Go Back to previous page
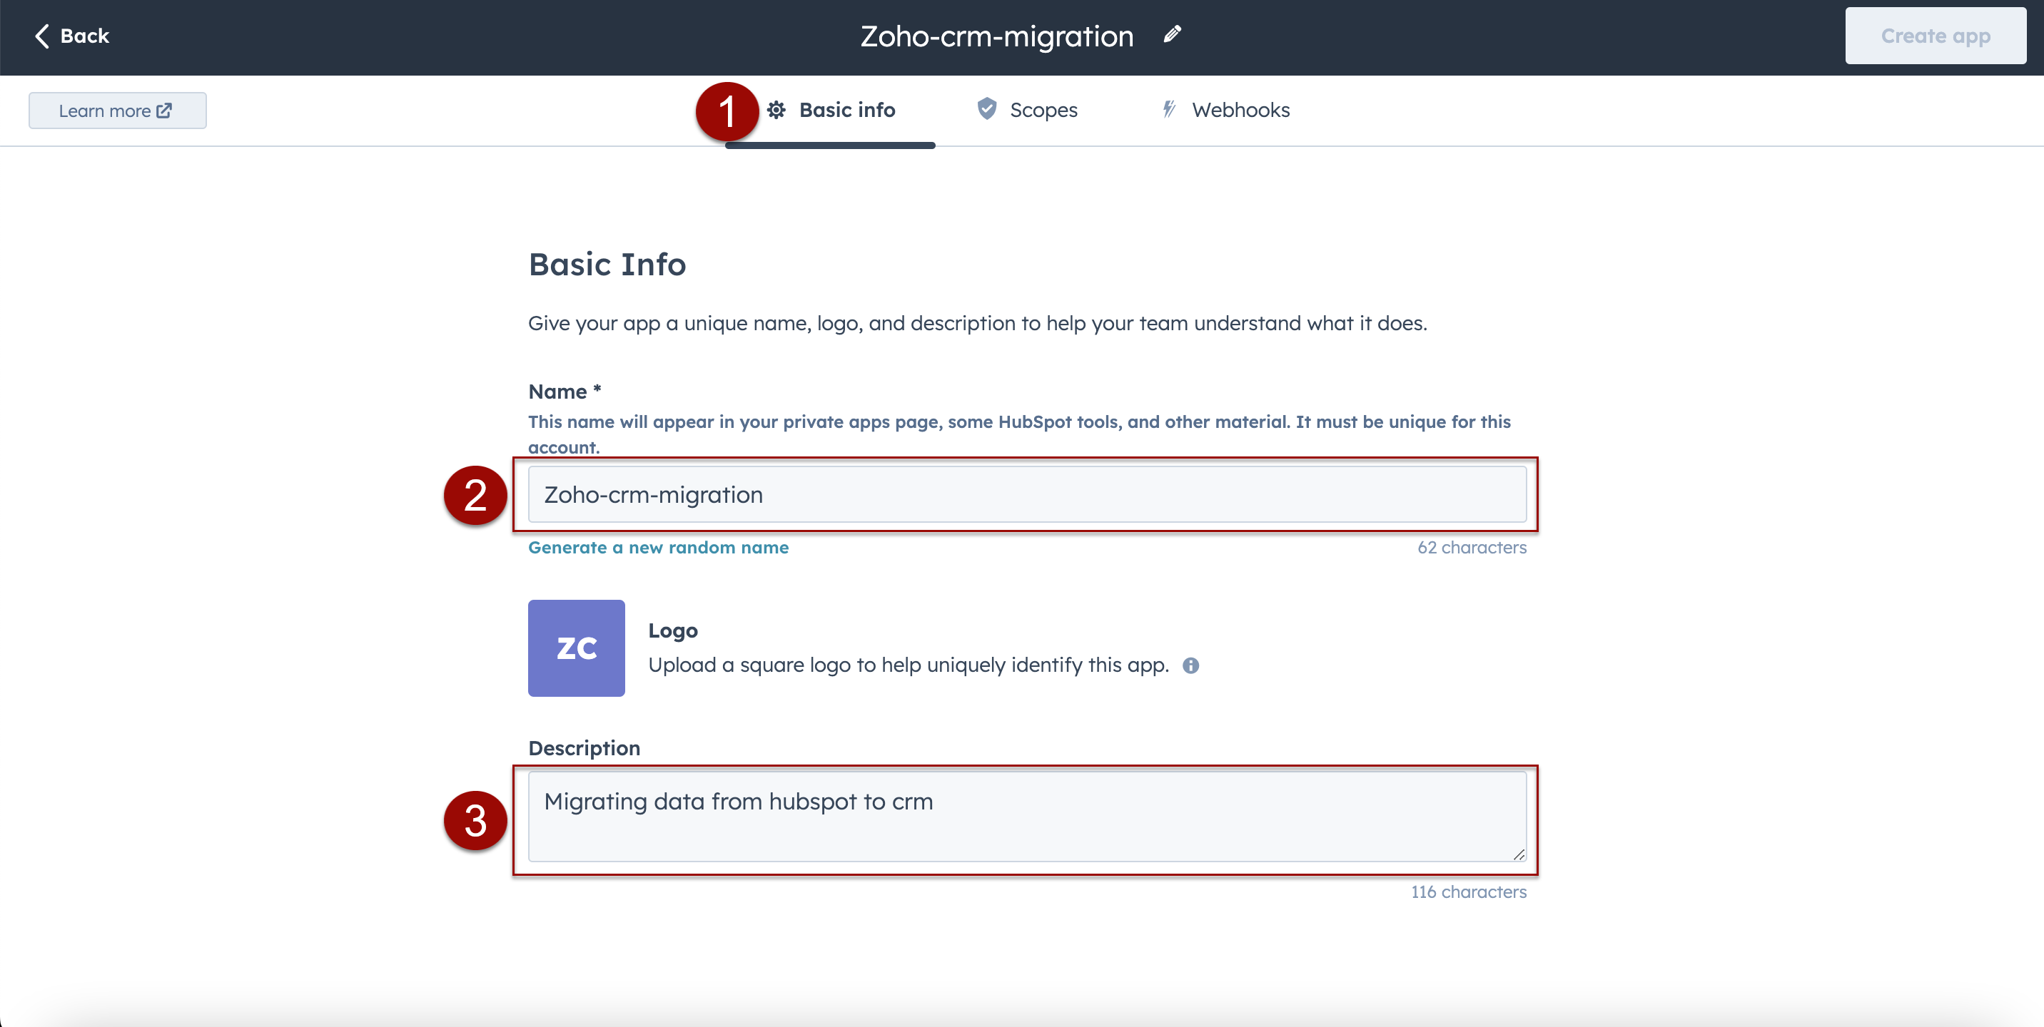The image size is (2044, 1027). (84, 36)
